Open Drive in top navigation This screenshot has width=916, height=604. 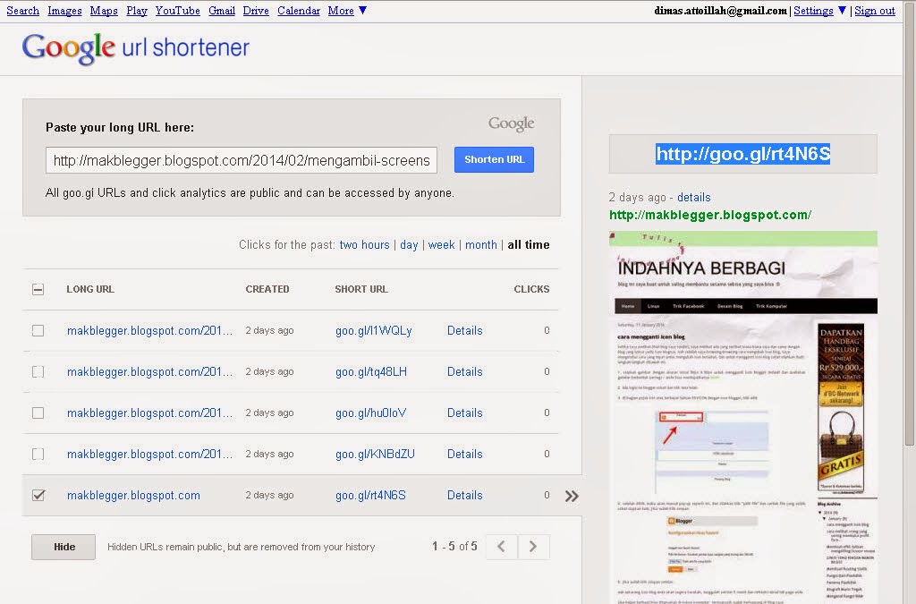tap(256, 11)
